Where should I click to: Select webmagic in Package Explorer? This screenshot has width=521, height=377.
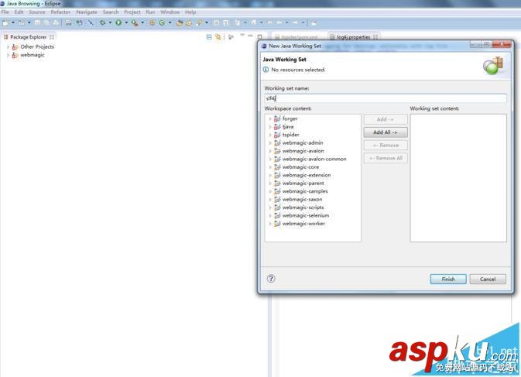[33, 55]
